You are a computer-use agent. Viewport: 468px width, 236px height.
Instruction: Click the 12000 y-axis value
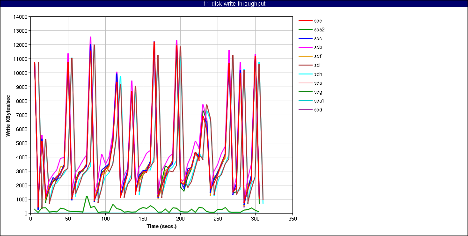21,45
